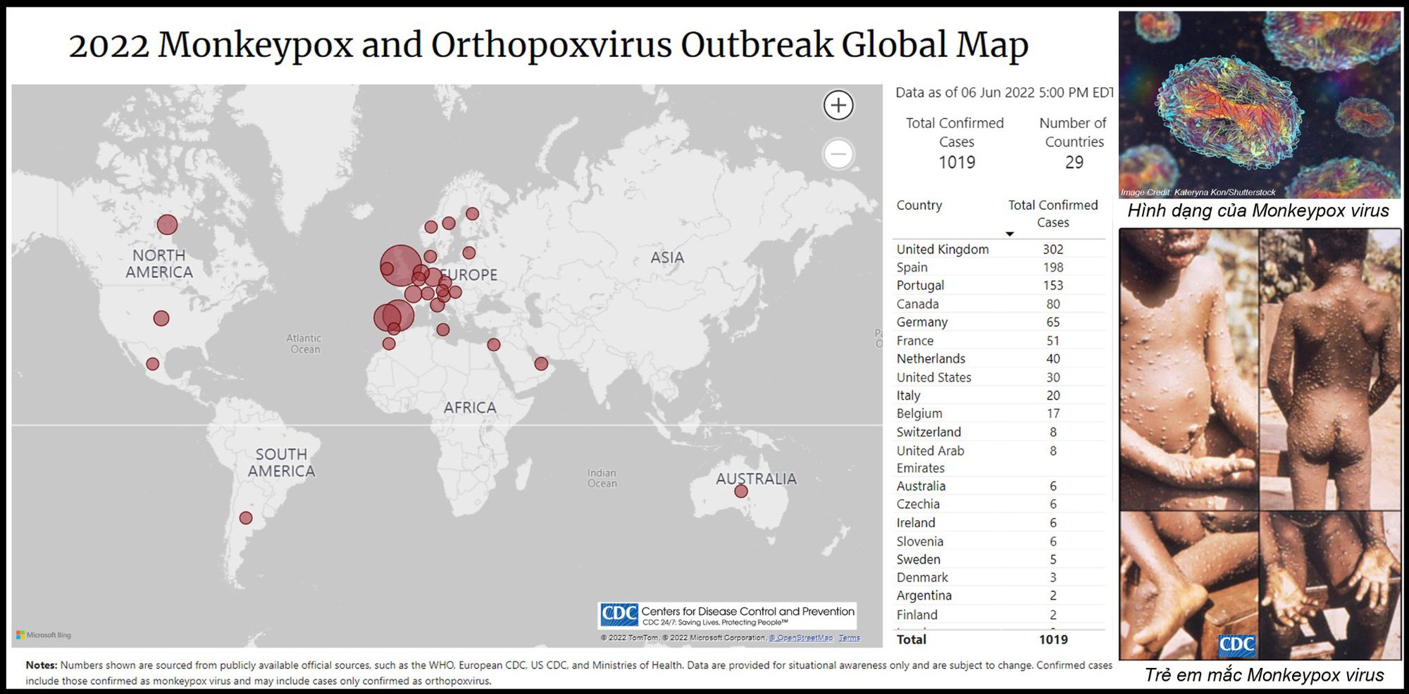
Task: Open the map Terms link
Action: (x=849, y=638)
